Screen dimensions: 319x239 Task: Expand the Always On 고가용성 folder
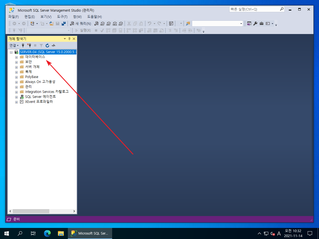17,82
